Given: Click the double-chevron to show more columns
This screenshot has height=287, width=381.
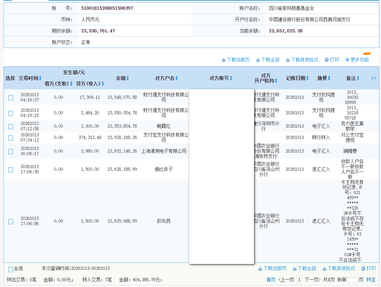Looking at the screenshot, I should coord(374,78).
